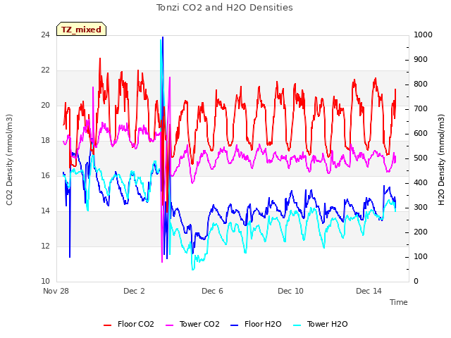Click the chart title Tonzi CO2 and H2O Densities
This screenshot has height=338, width=451.
[x=225, y=8]
